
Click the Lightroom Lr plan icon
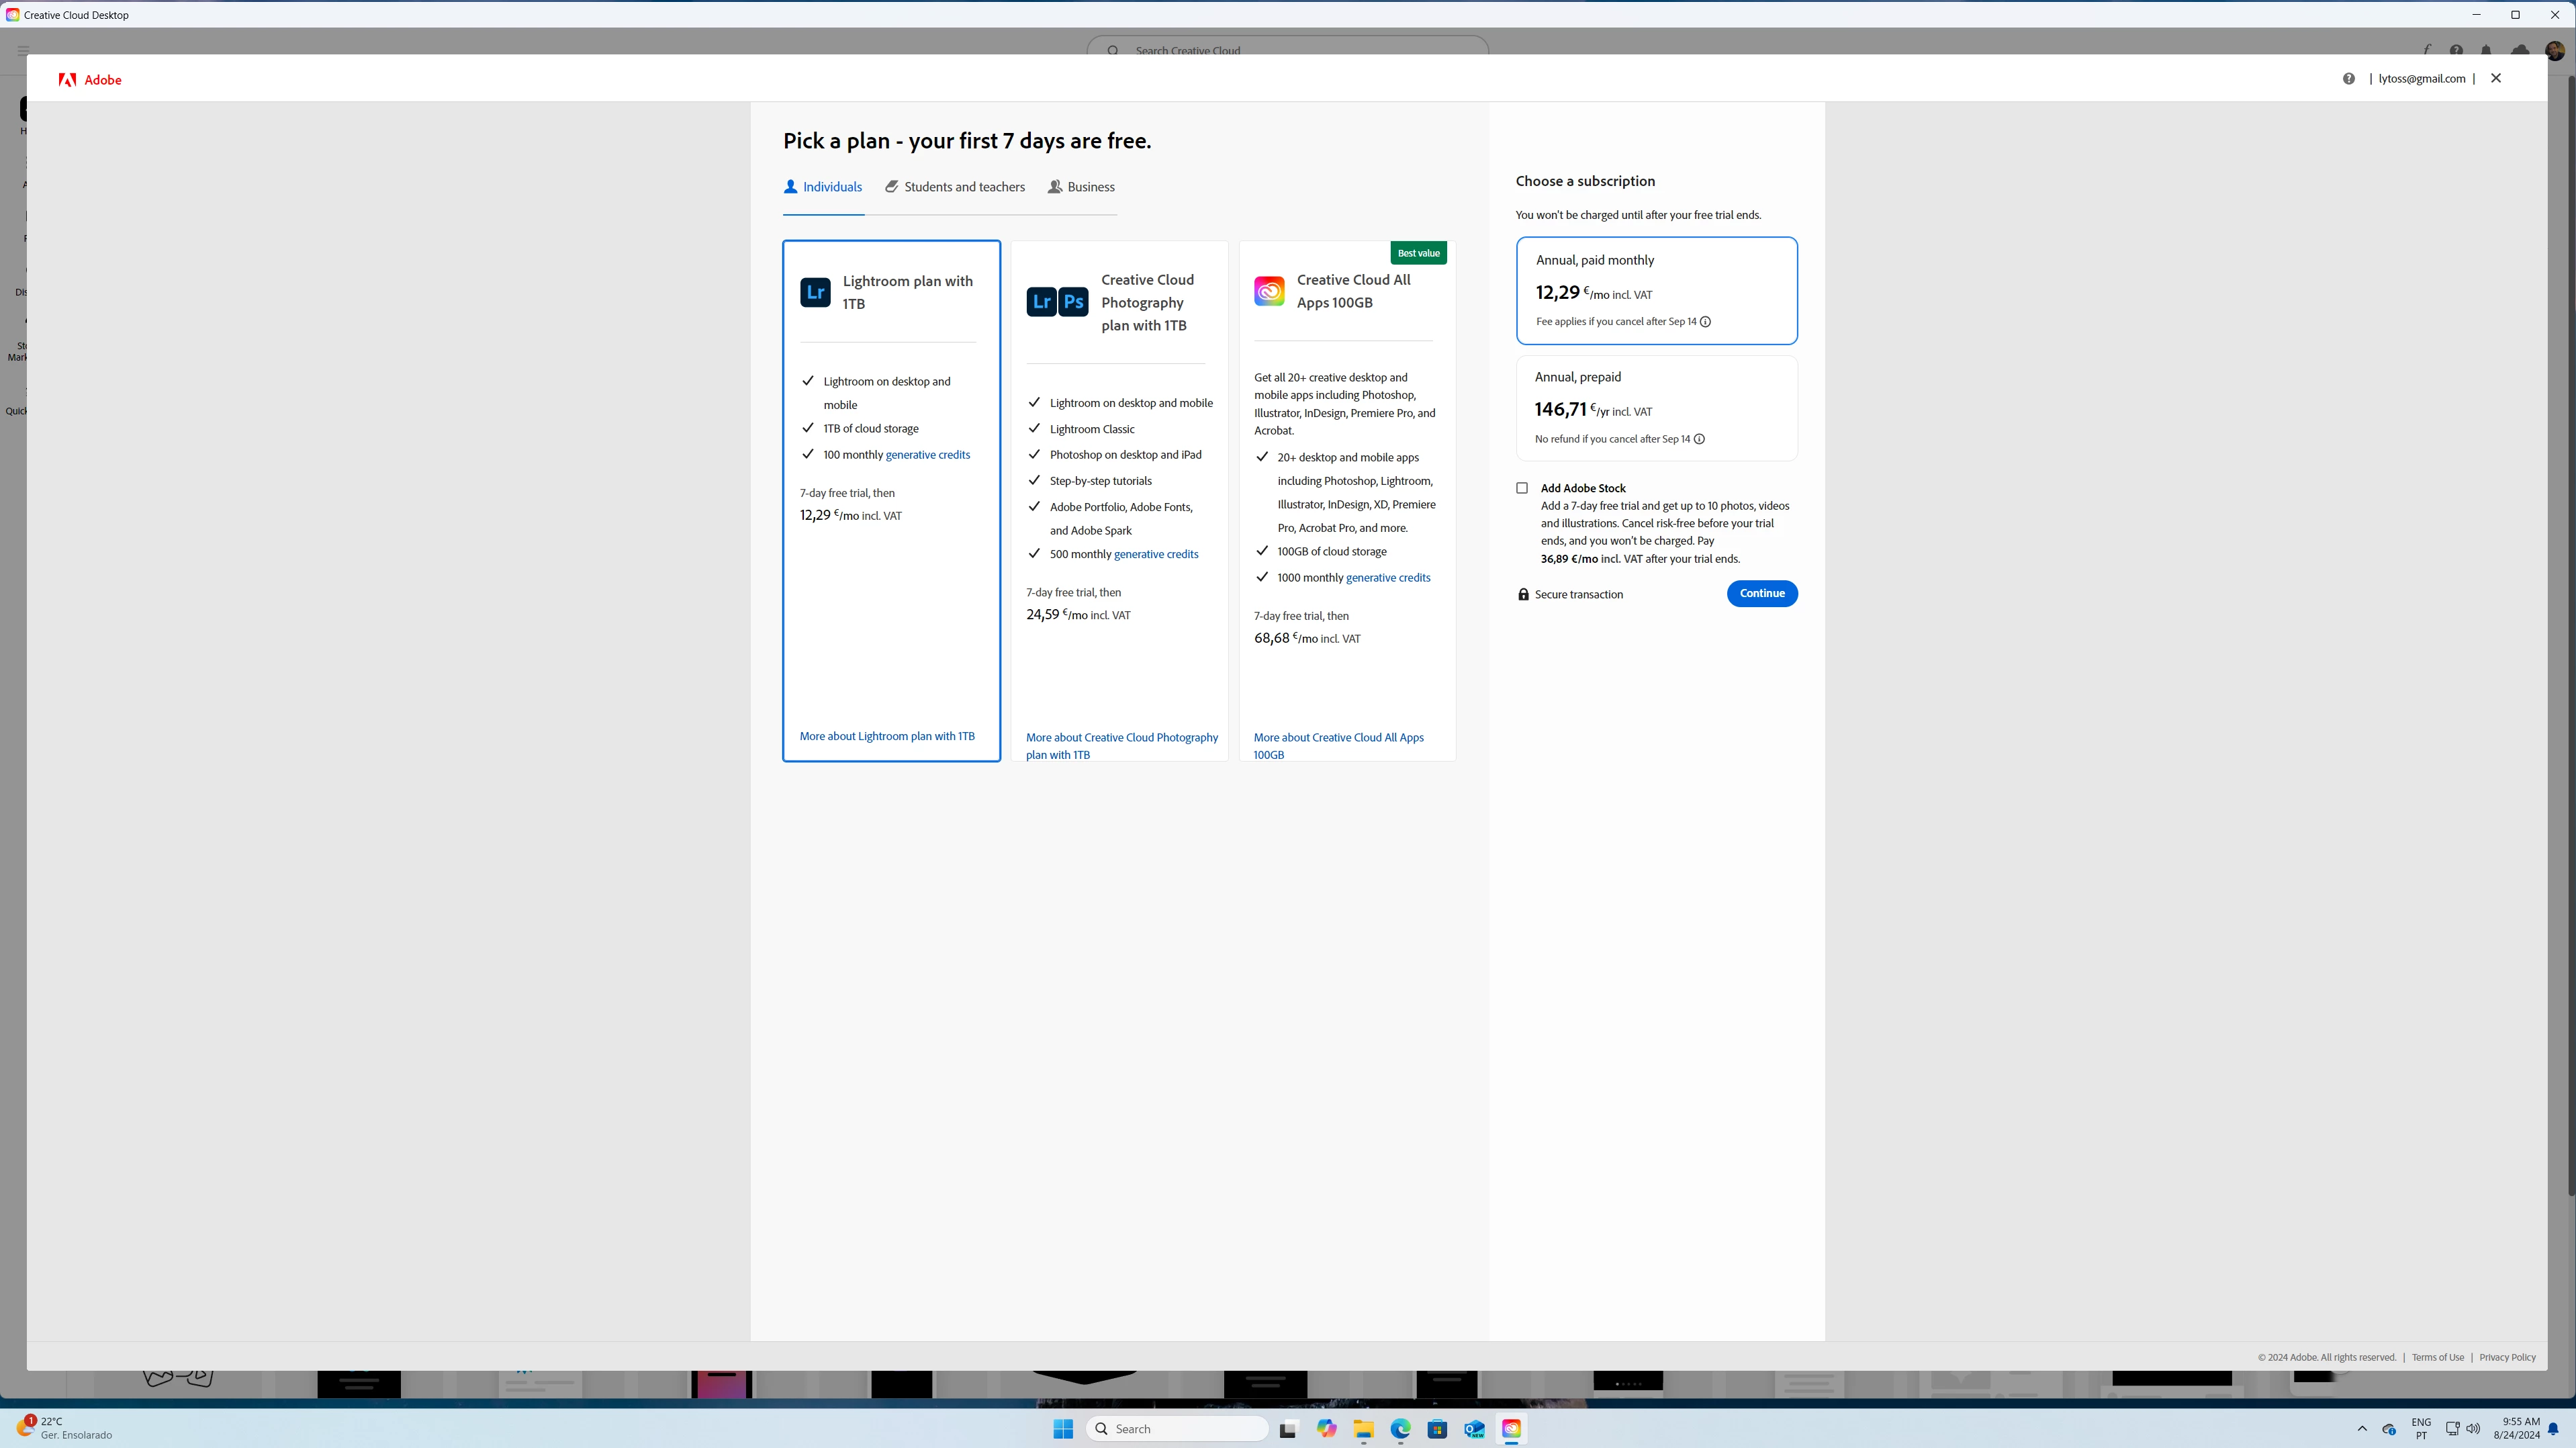(815, 292)
